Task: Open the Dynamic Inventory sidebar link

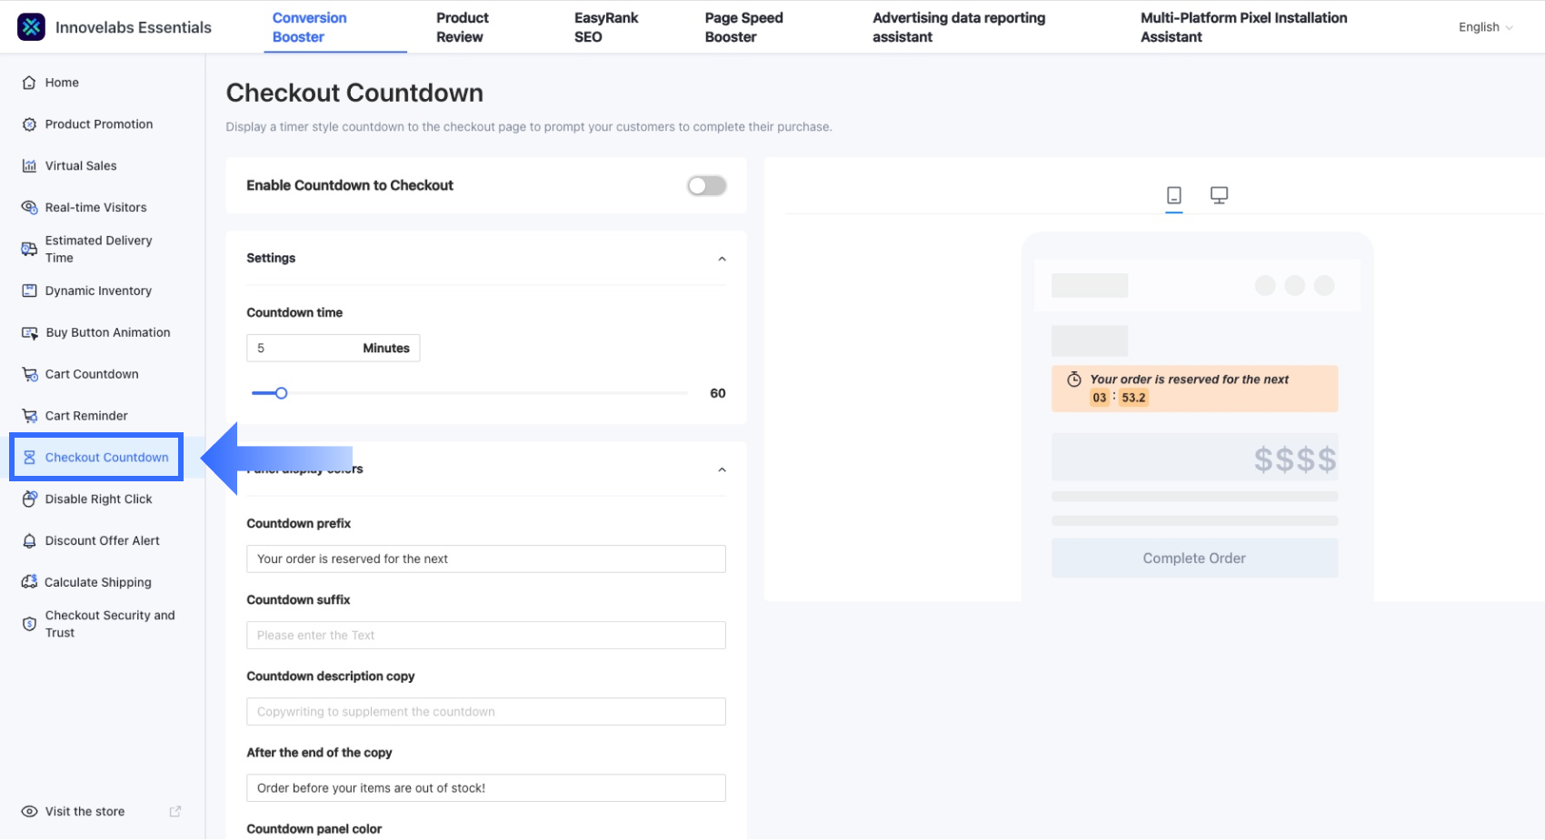Action: [x=98, y=292]
